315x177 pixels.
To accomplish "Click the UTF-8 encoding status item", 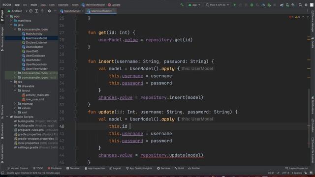I will click(x=285, y=173).
